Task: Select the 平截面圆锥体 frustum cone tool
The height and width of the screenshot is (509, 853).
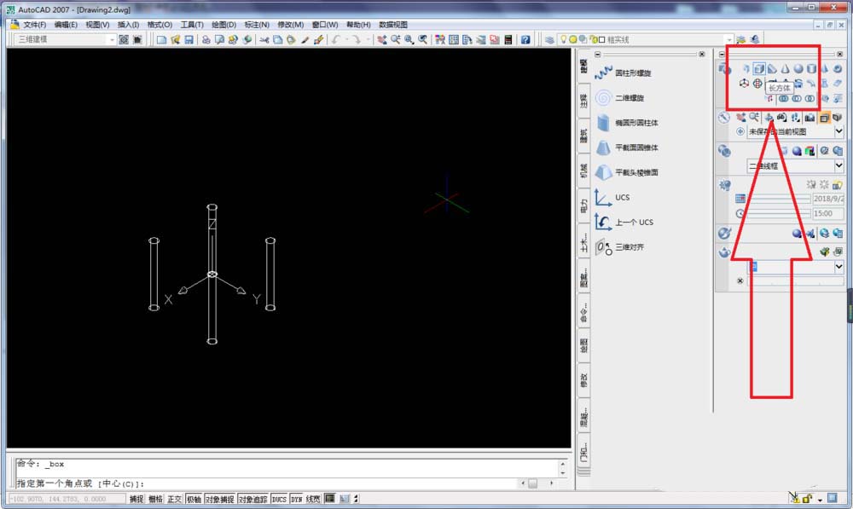Action: [602, 147]
